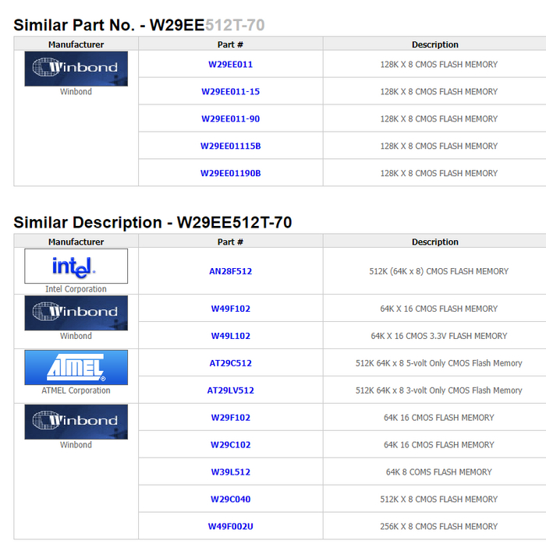Image resolution: width=546 pixels, height=558 pixels.
Task: Click description of W29F102 row
Action: click(439, 418)
